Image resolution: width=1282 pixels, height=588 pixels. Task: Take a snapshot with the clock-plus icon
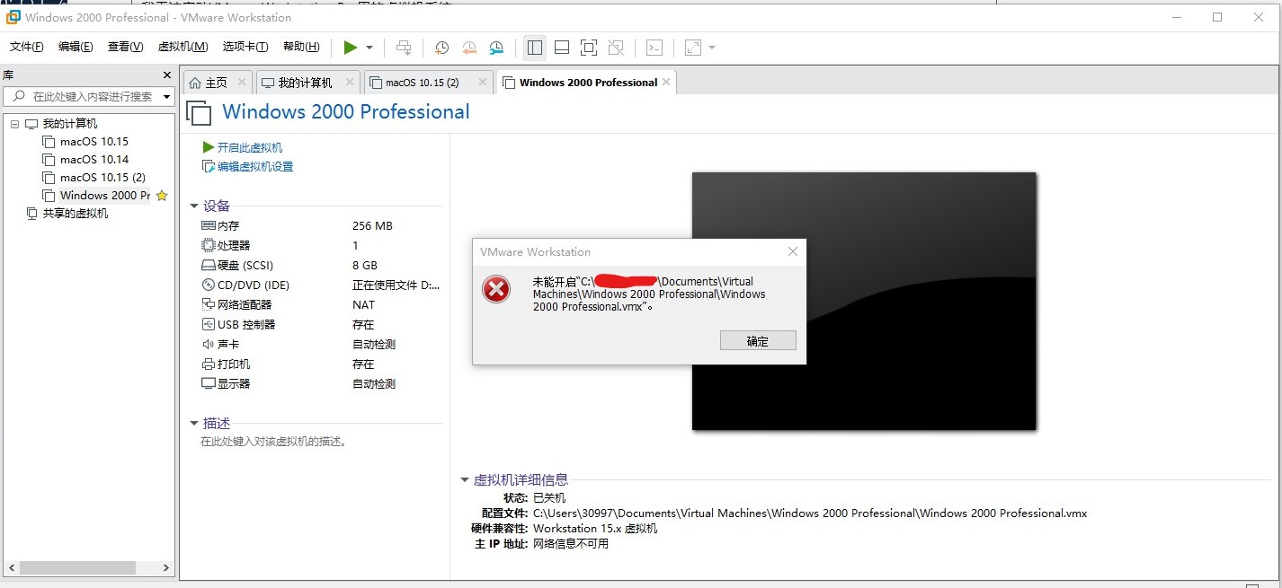(x=441, y=48)
